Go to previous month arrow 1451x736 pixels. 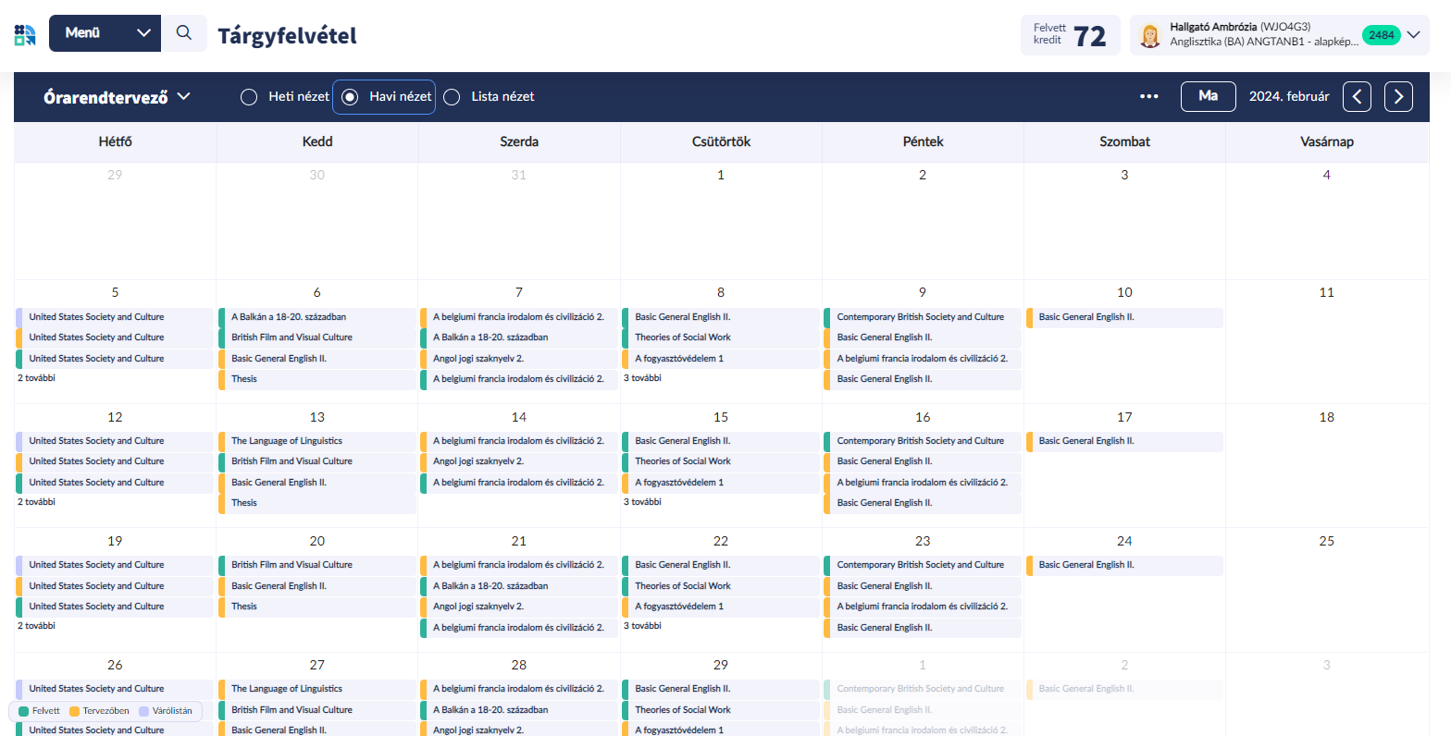tap(1357, 96)
